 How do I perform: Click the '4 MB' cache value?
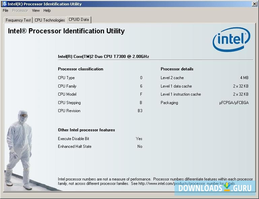pyautogui.click(x=244, y=78)
